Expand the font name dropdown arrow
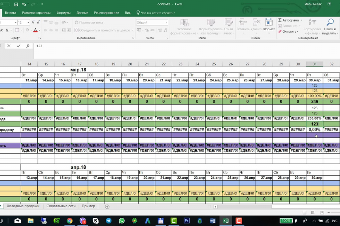Viewport: 340px width, 226px height. coord(15,23)
